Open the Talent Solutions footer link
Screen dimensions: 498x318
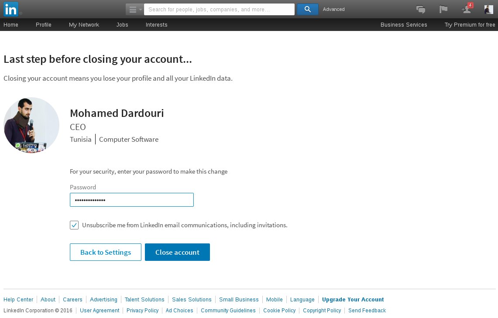coord(144,300)
